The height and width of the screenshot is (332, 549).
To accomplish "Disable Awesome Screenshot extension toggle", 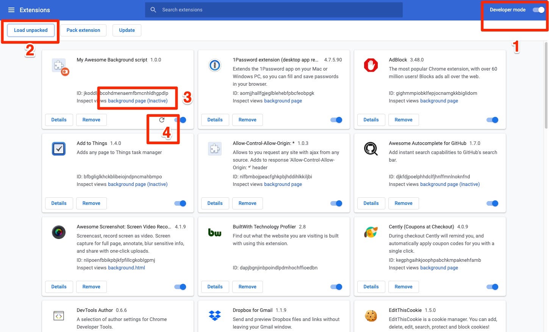I will coord(180,287).
